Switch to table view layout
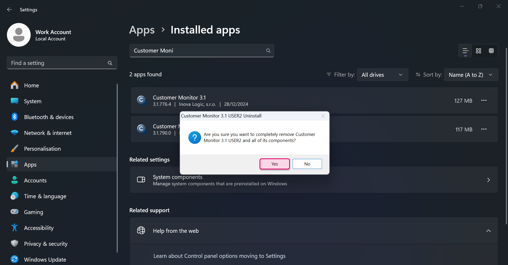This screenshot has width=508, height=265. pos(491,51)
